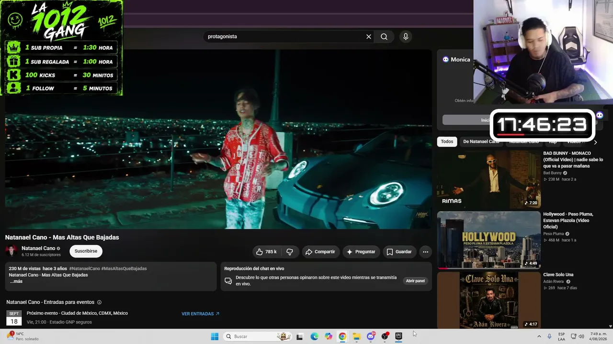Expand the video description with ...más
The width and height of the screenshot is (613, 344).
(16, 281)
